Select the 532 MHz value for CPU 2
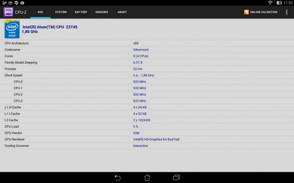Viewport: 294px width, 183px height. click(140, 95)
